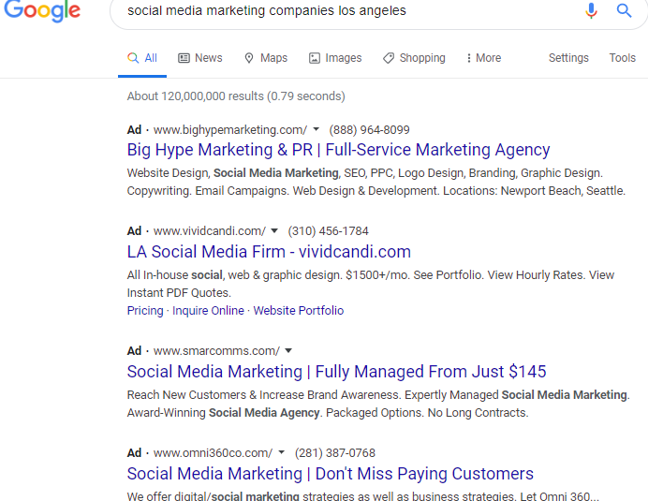Expand dropdown arrow beside vividcandi.com ad

[274, 230]
